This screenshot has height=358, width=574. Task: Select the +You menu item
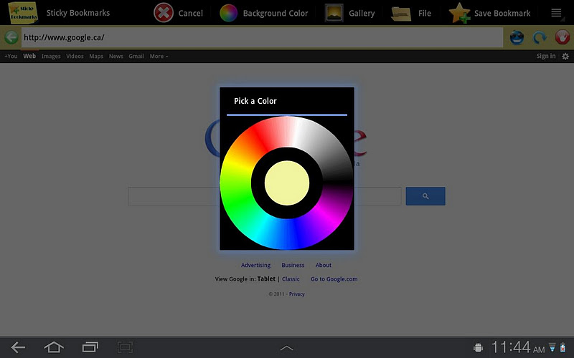click(x=11, y=57)
